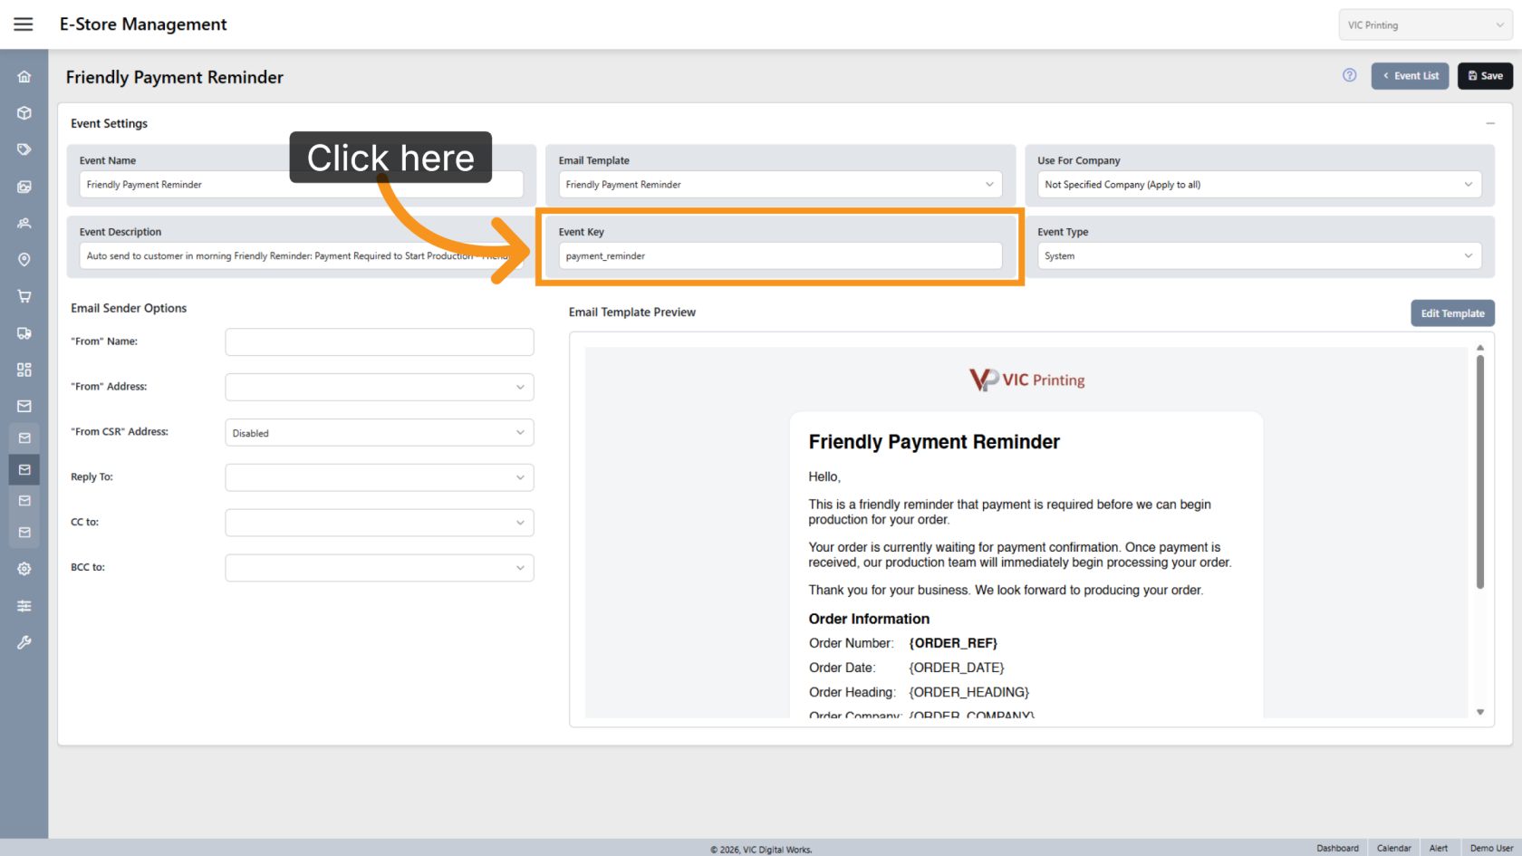Click the "Friendly Payment Reminder" preview heading
This screenshot has height=856, width=1522.
point(934,442)
